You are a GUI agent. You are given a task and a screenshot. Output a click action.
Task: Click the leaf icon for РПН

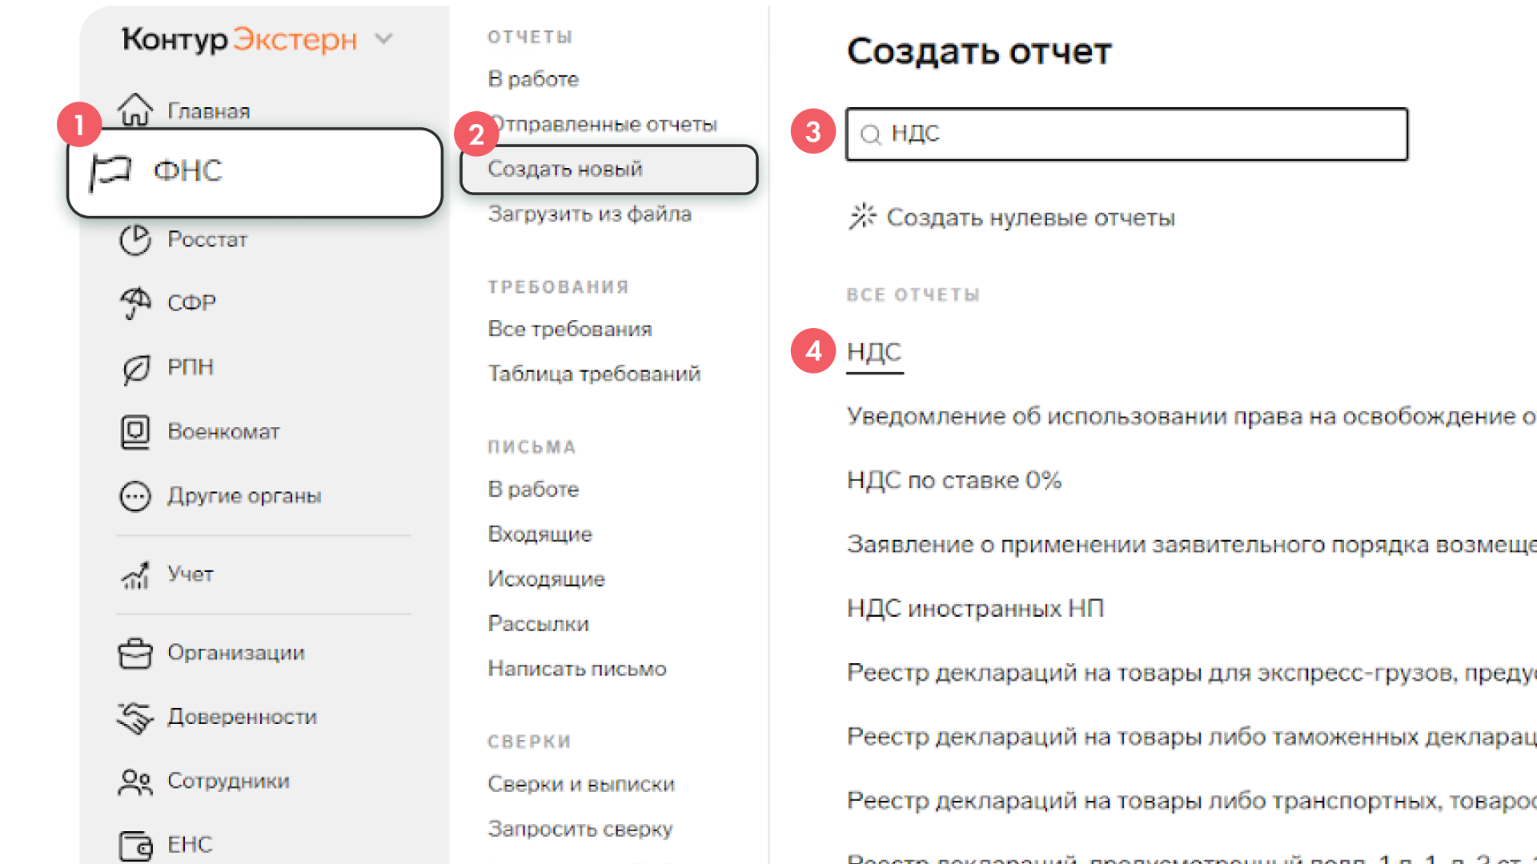pos(135,368)
